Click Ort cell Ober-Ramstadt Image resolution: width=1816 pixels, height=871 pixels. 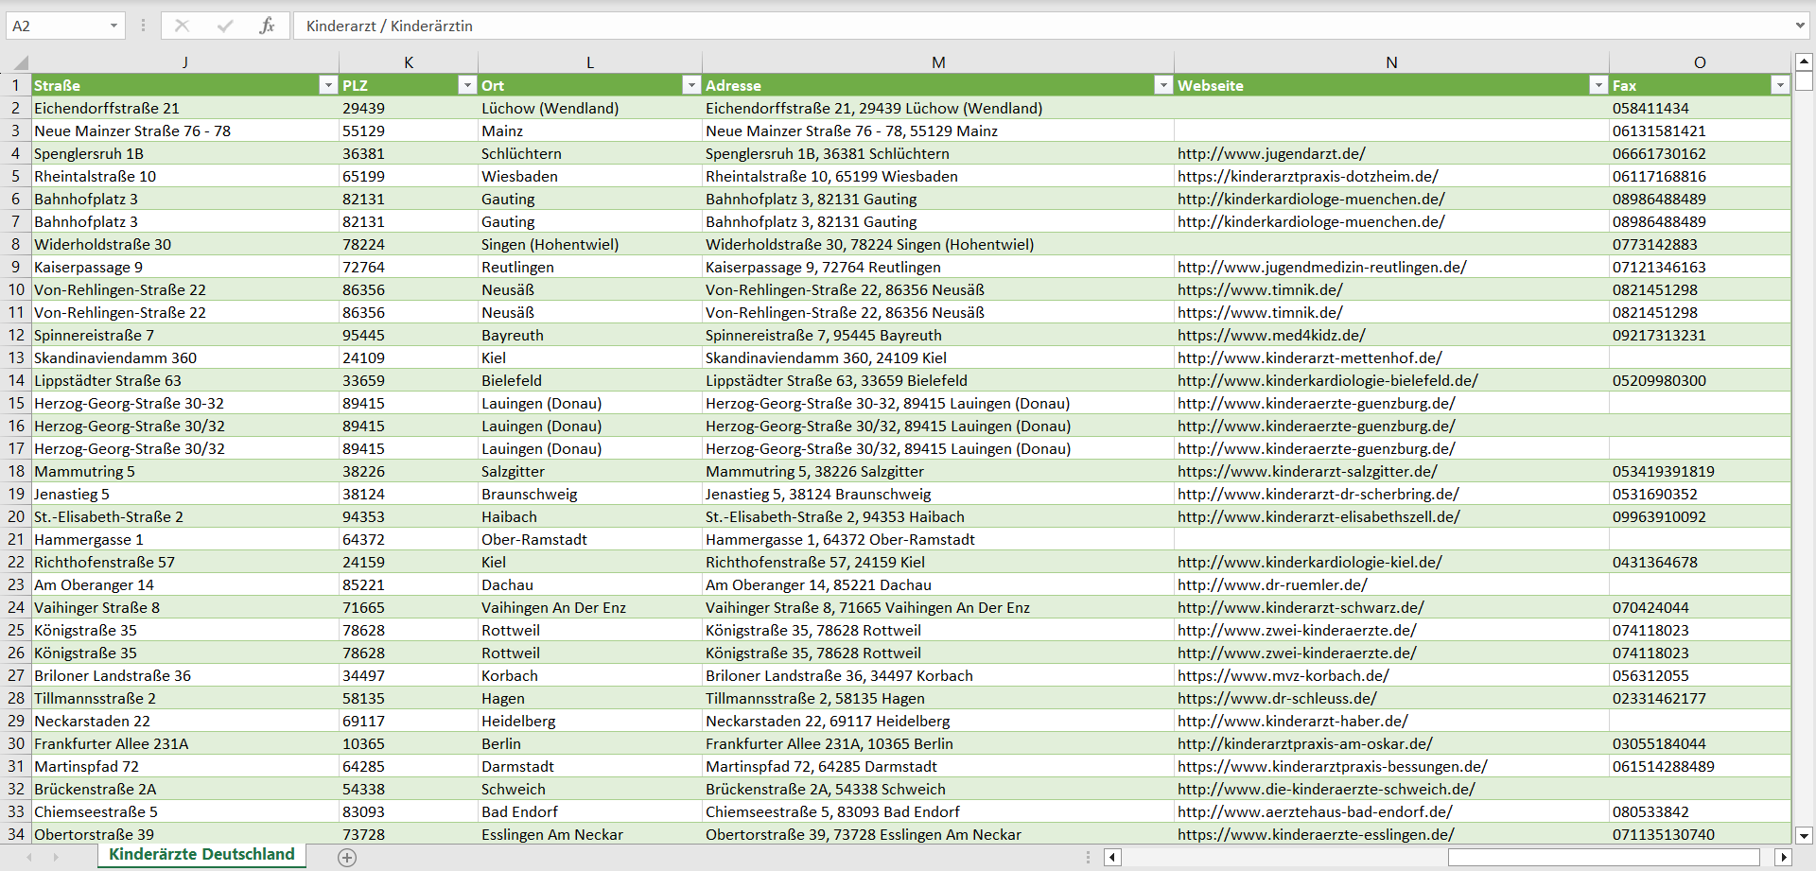590,539
